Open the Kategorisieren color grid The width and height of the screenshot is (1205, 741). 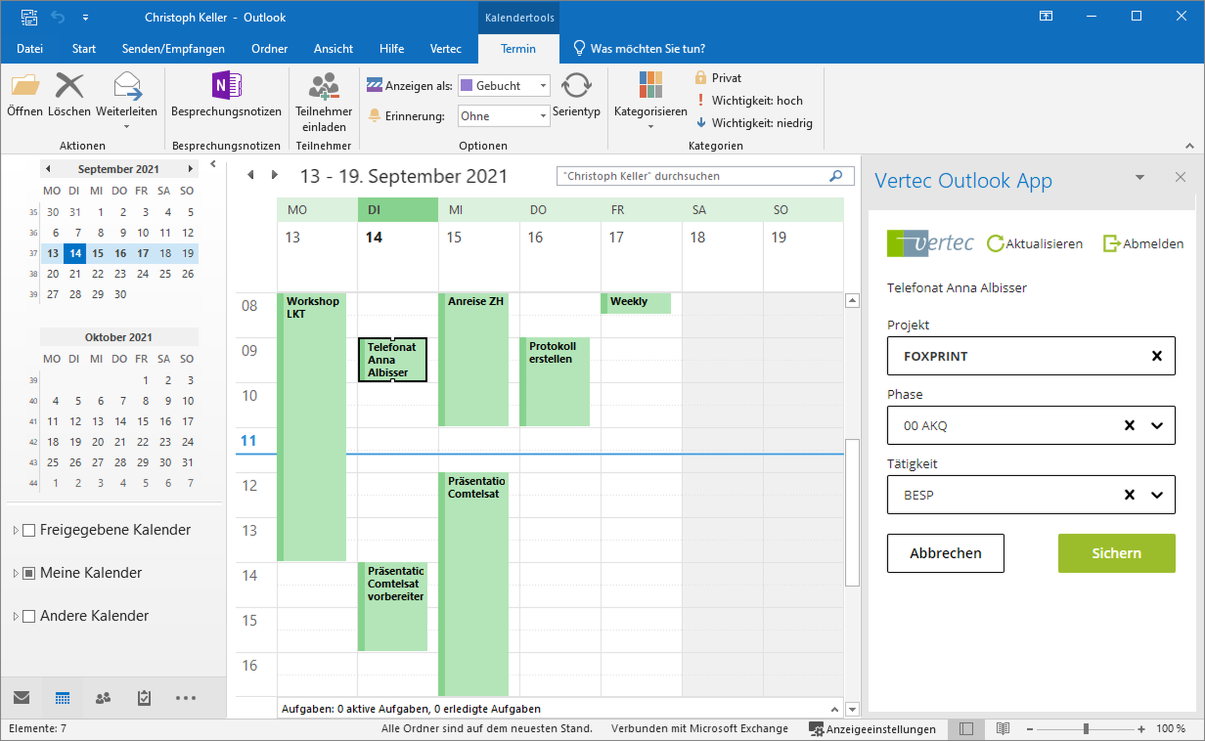(650, 86)
